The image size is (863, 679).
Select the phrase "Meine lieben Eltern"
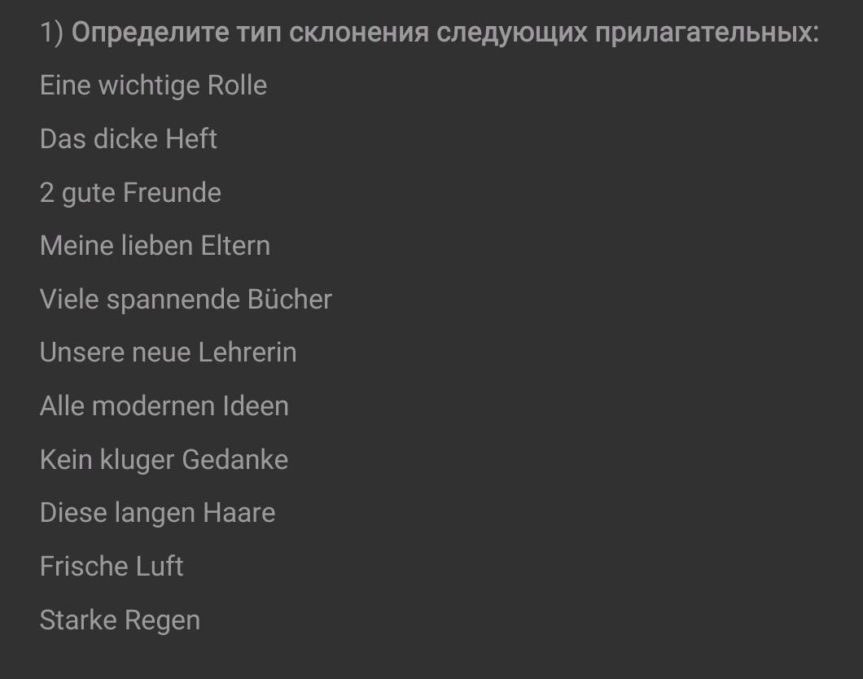click(155, 246)
